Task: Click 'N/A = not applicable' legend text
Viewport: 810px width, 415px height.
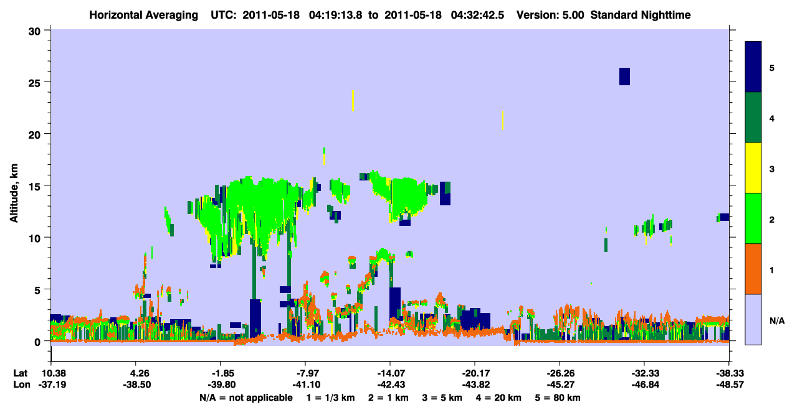Action: [245, 398]
